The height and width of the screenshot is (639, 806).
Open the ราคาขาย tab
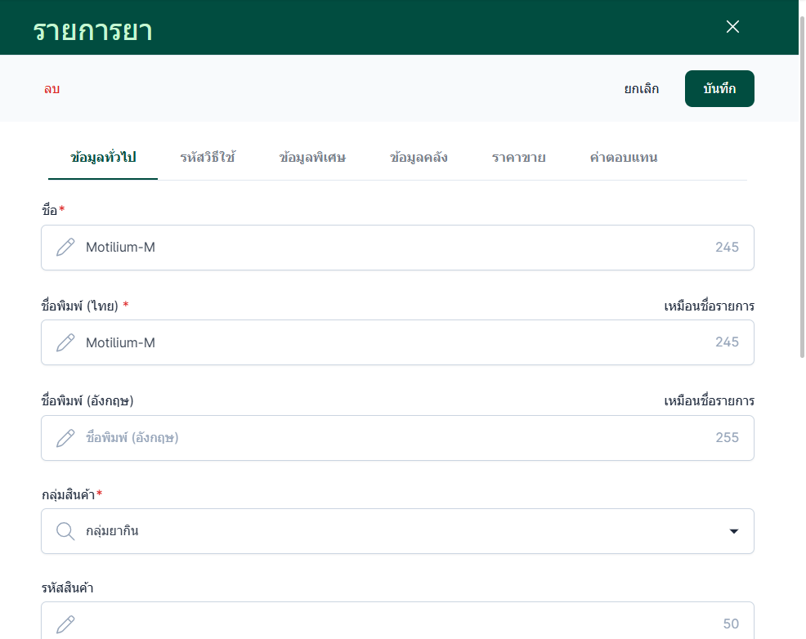click(x=518, y=157)
